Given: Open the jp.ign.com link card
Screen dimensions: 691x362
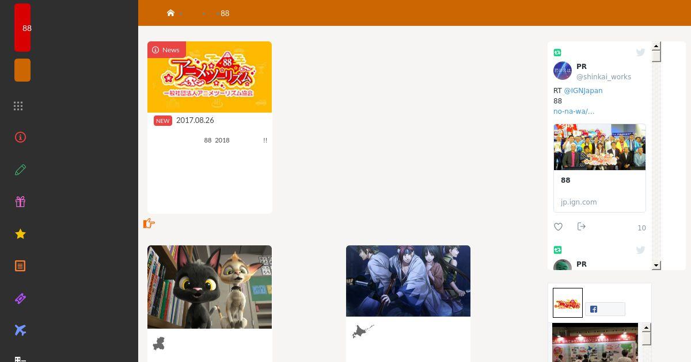Looking at the screenshot, I should pyautogui.click(x=599, y=168).
